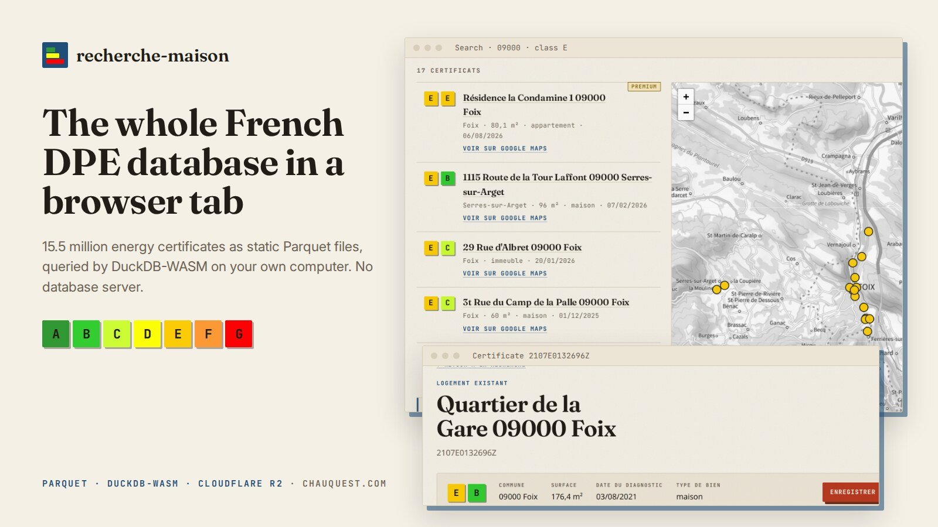Open the 3t Rue du Camp de la Palle result
Image resolution: width=938 pixels, height=527 pixels.
point(546,302)
